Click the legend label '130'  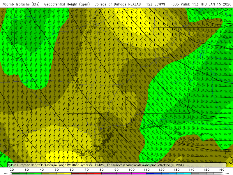pyautogui.click(x=176, y=170)
